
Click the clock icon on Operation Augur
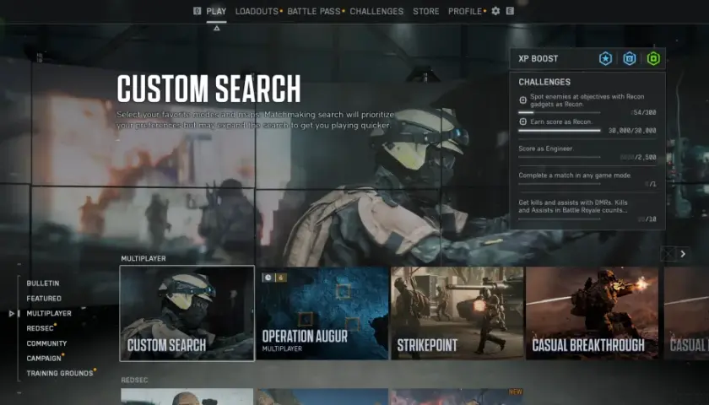(x=268, y=277)
